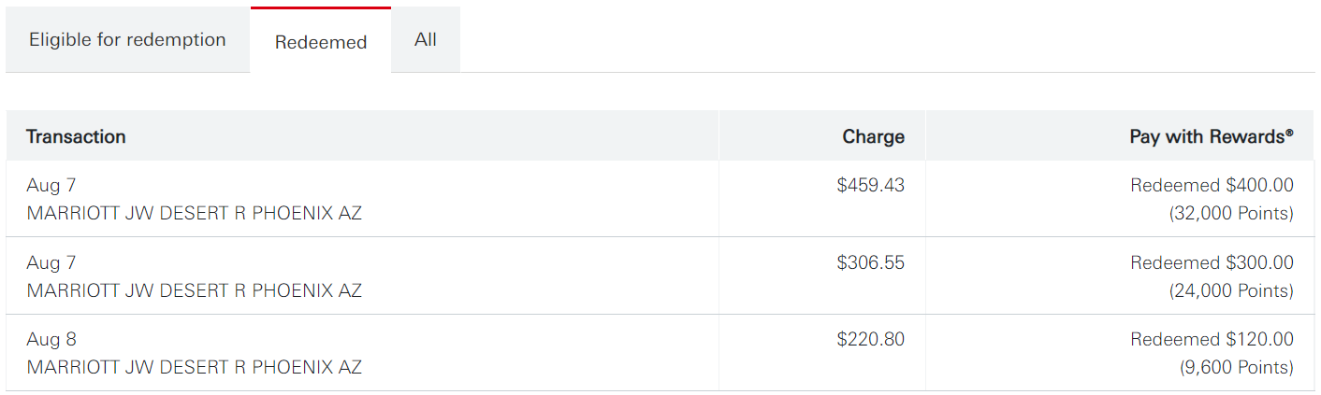Click the 9,600 Points text

click(1237, 368)
